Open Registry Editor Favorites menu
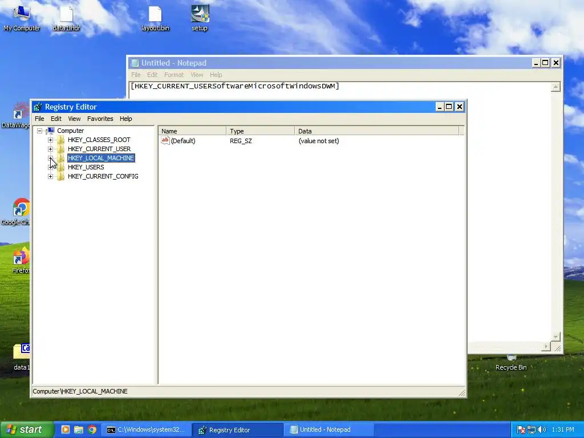Image resolution: width=584 pixels, height=438 pixels. pyautogui.click(x=100, y=119)
